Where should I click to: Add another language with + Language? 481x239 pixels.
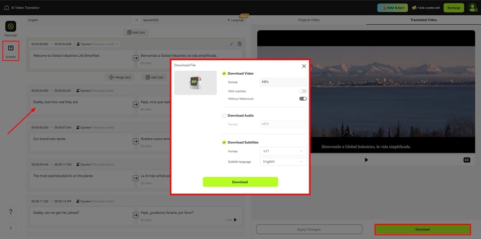click(x=236, y=20)
